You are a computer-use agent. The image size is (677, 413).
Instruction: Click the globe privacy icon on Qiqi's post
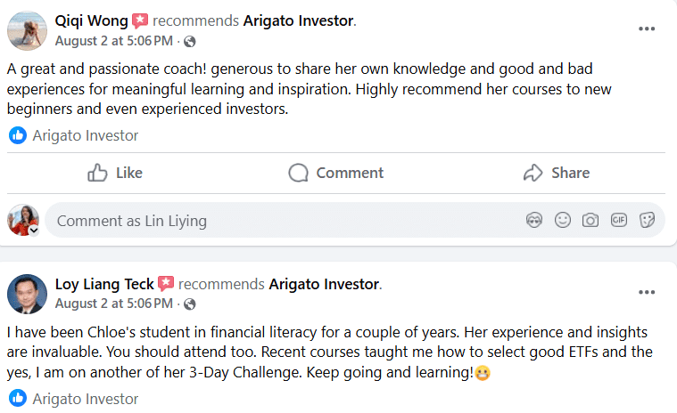click(189, 41)
